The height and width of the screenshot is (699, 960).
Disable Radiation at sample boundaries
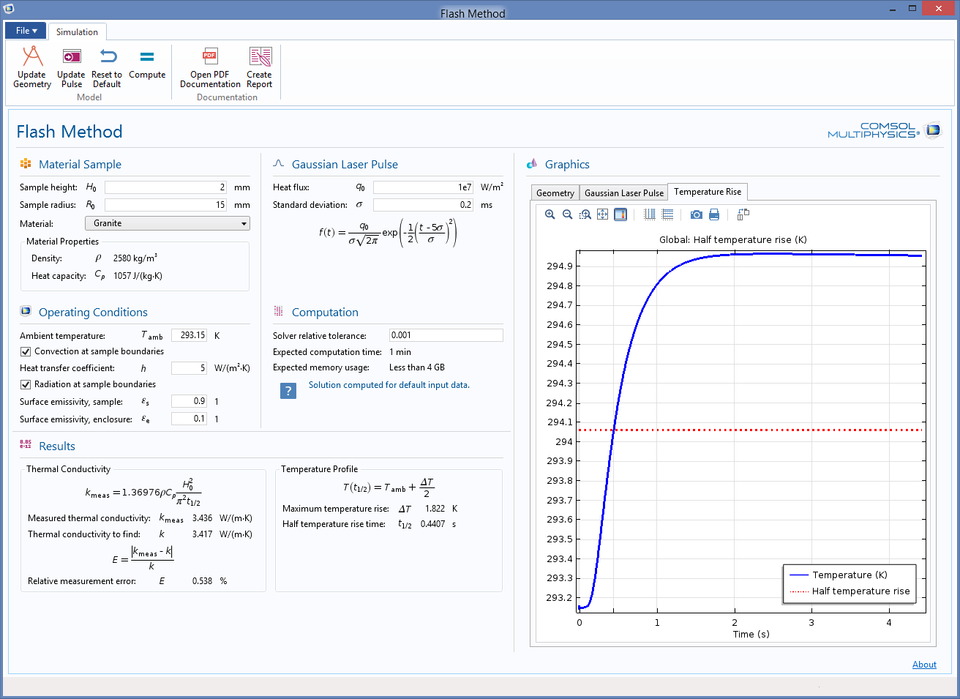tap(26, 384)
